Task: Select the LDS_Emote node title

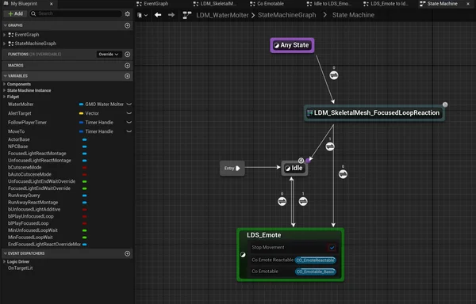Action: point(264,235)
